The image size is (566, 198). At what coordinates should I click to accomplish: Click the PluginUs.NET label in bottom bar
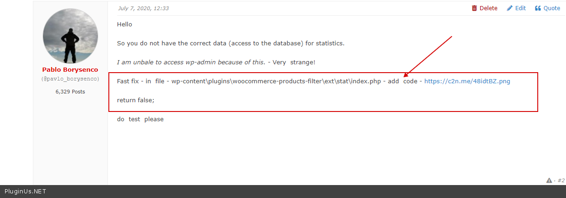[x=25, y=192]
